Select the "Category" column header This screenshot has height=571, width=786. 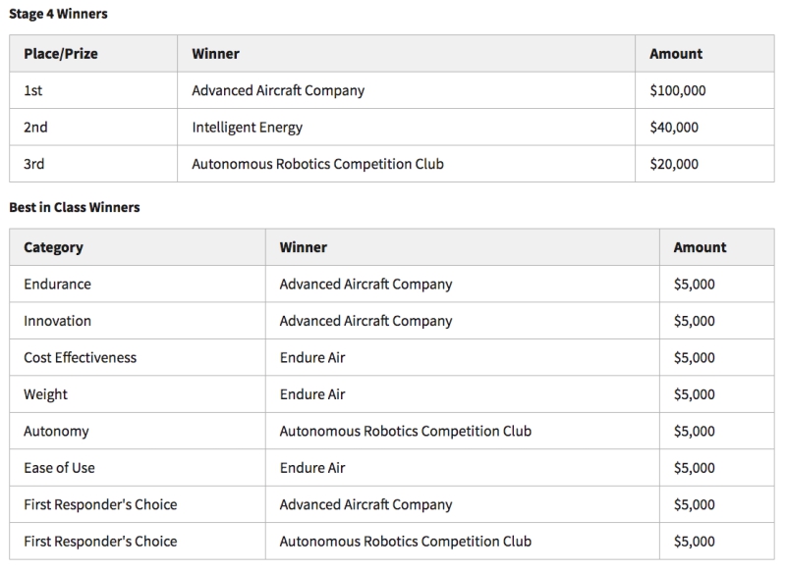[x=53, y=247]
